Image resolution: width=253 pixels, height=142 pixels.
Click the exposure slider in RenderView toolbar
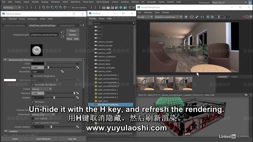[219, 17]
